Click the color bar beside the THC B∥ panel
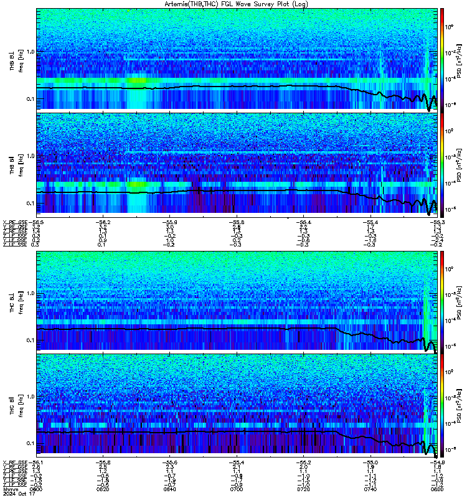The width and height of the screenshot is (467, 498). pos(442,406)
